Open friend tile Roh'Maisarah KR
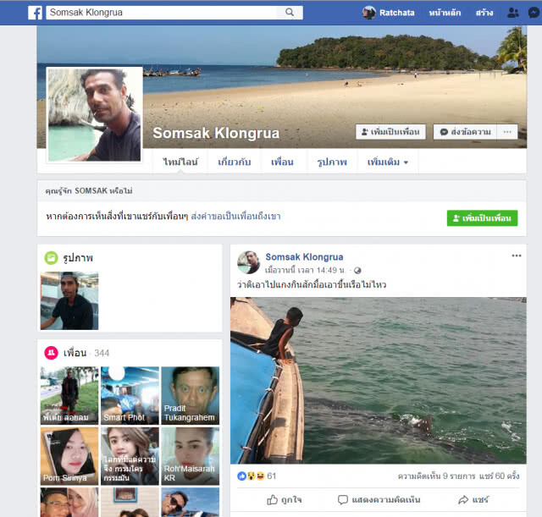Image resolution: width=542 pixels, height=517 pixels. coord(191,456)
